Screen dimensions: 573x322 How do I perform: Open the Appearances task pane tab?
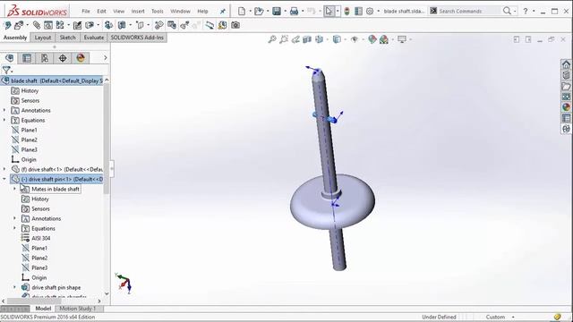[x=566, y=107]
